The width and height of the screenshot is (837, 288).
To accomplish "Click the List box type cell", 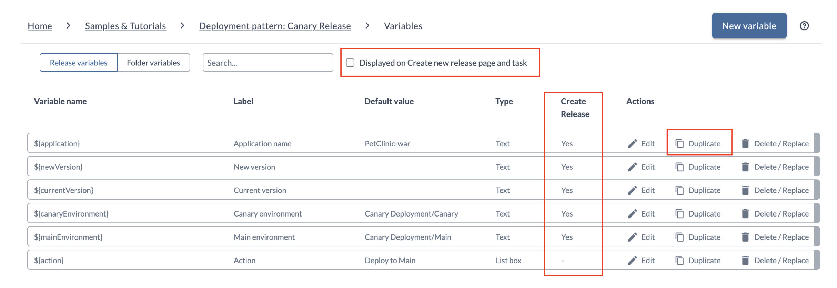I will click(508, 261).
